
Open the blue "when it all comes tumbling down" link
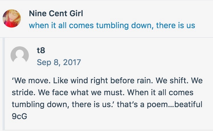point(112,25)
